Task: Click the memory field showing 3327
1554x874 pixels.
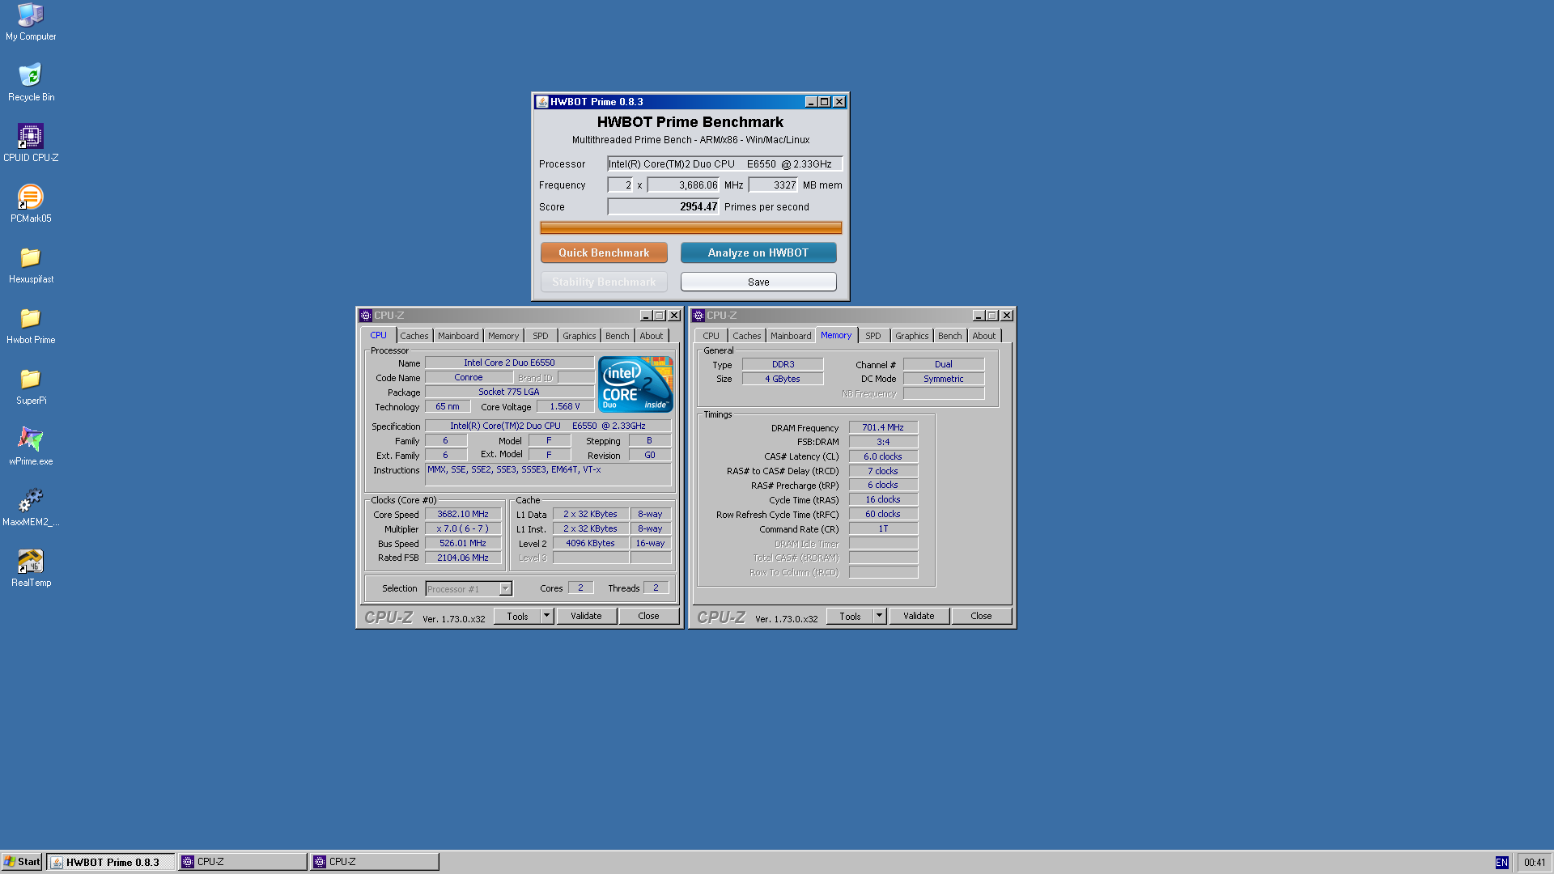Action: pyautogui.click(x=773, y=185)
